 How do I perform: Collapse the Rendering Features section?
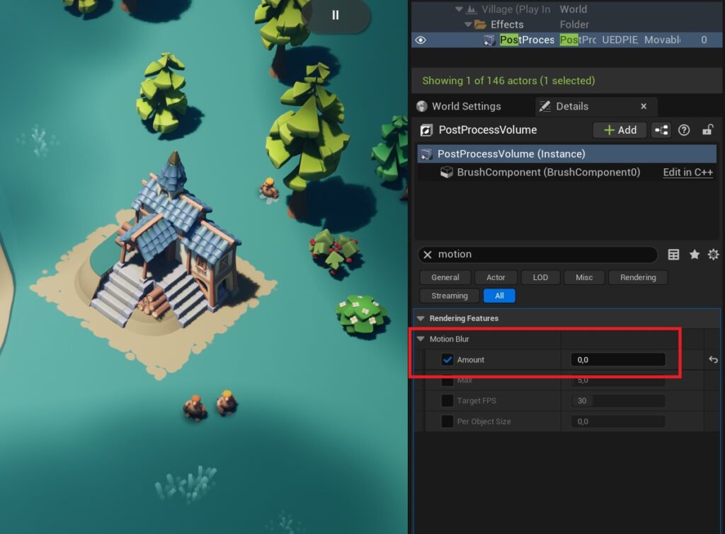(x=421, y=318)
